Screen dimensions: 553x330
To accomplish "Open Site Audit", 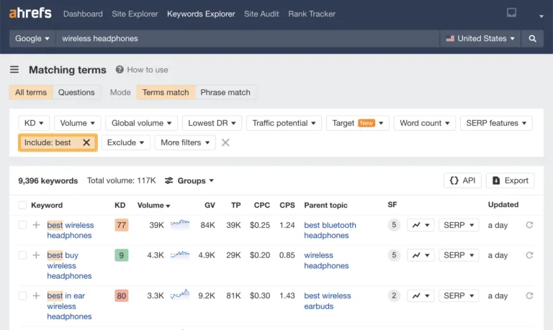I will tap(261, 14).
